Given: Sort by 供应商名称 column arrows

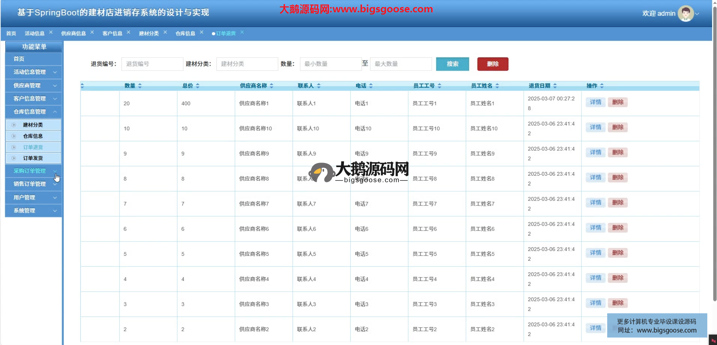Looking at the screenshot, I should click(271, 86).
